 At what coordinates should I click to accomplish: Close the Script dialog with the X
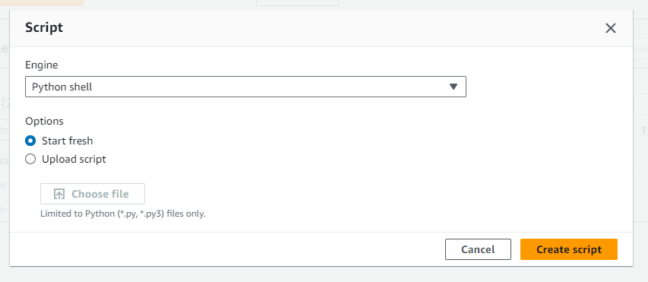click(x=610, y=28)
